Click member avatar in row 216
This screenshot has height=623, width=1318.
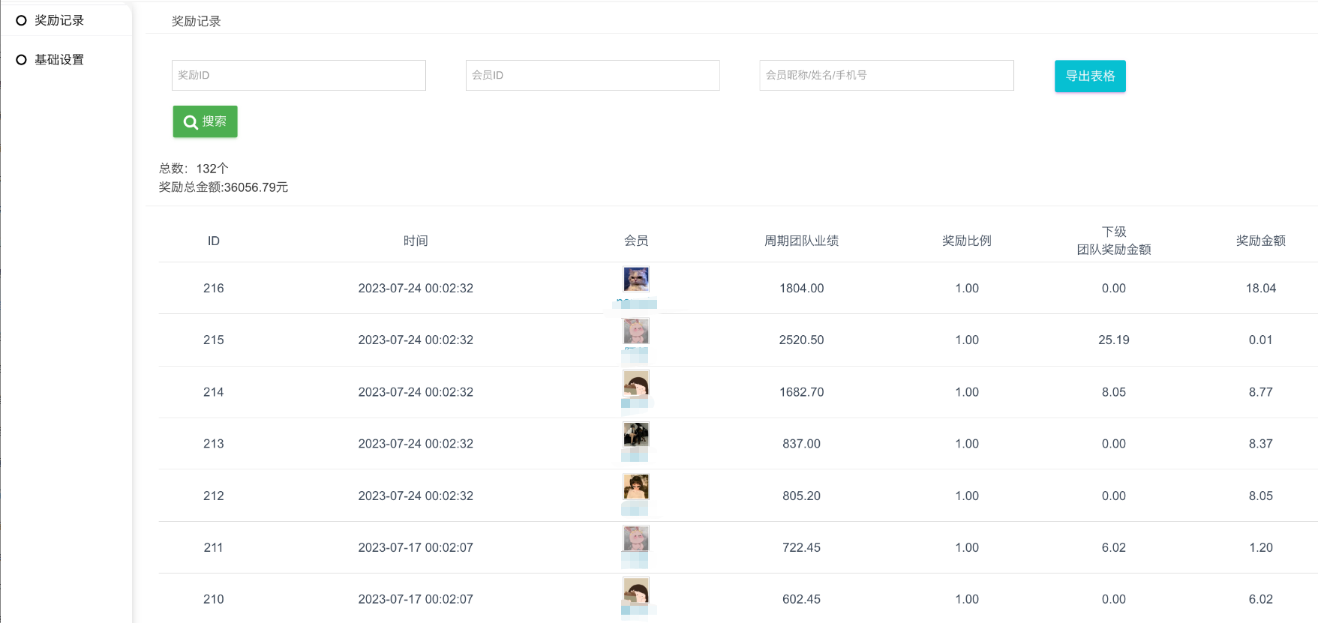[636, 279]
